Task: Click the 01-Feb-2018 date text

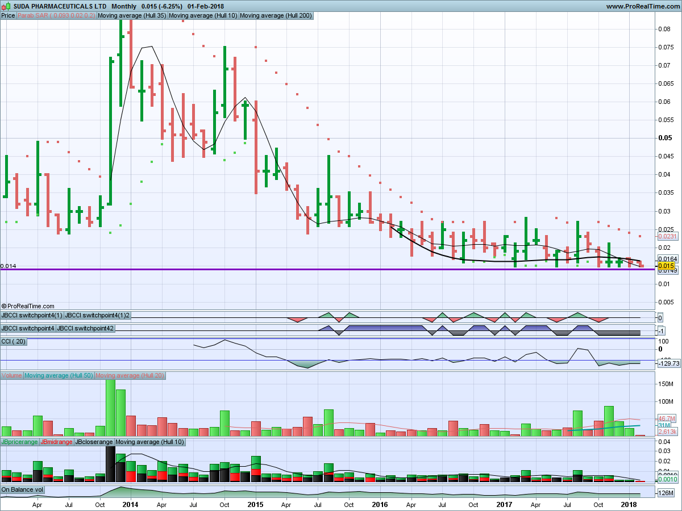Action: click(x=207, y=6)
